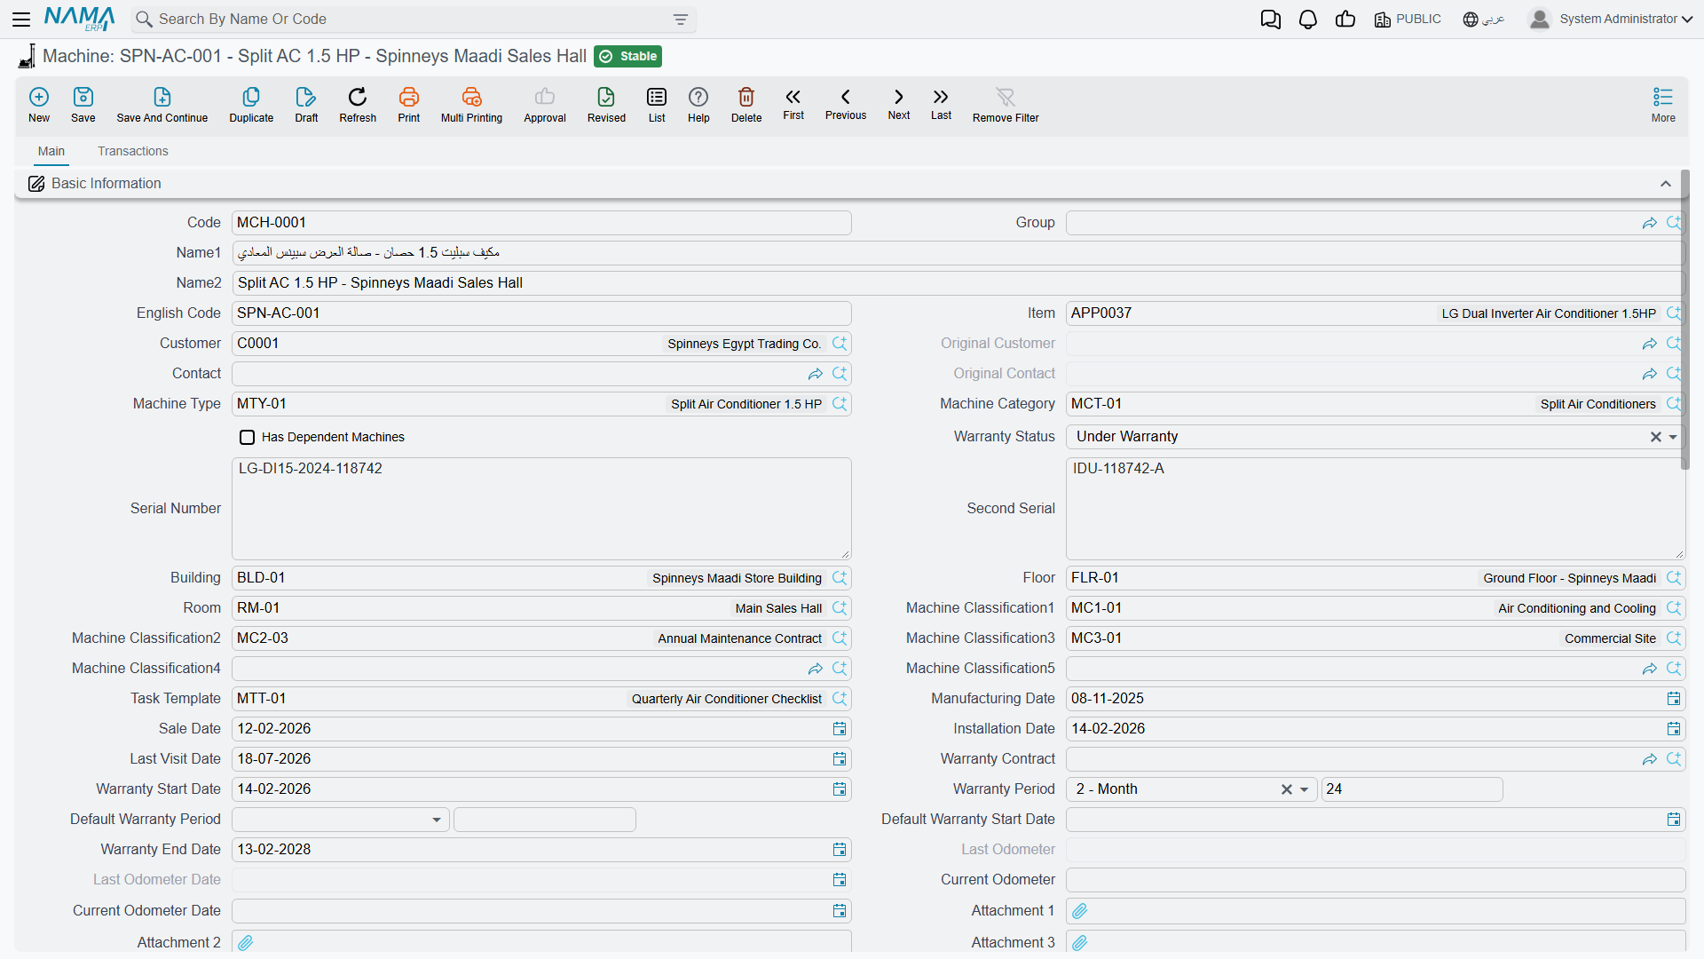Image resolution: width=1704 pixels, height=959 pixels.
Task: Click the Attachment 2 paperclip icon
Action: (x=246, y=943)
